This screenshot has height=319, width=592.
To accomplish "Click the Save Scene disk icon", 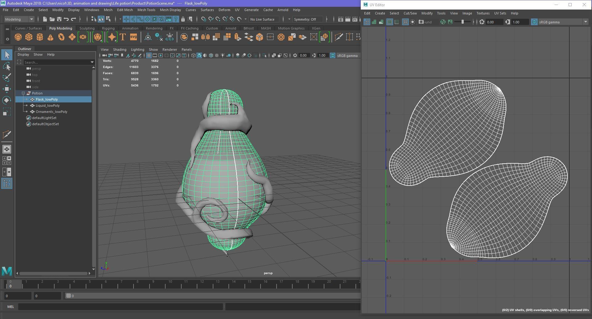I will 59,19.
